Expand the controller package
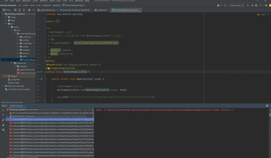This screenshot has height=158, width=271. (18, 43)
